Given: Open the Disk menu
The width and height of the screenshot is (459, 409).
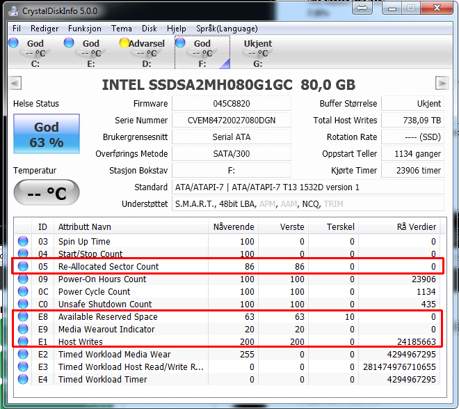Looking at the screenshot, I should [150, 29].
